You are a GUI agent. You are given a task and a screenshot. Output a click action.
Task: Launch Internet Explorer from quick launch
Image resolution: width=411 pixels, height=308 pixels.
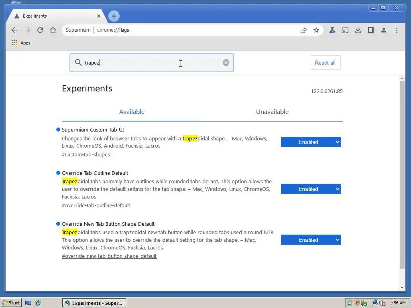38,303
